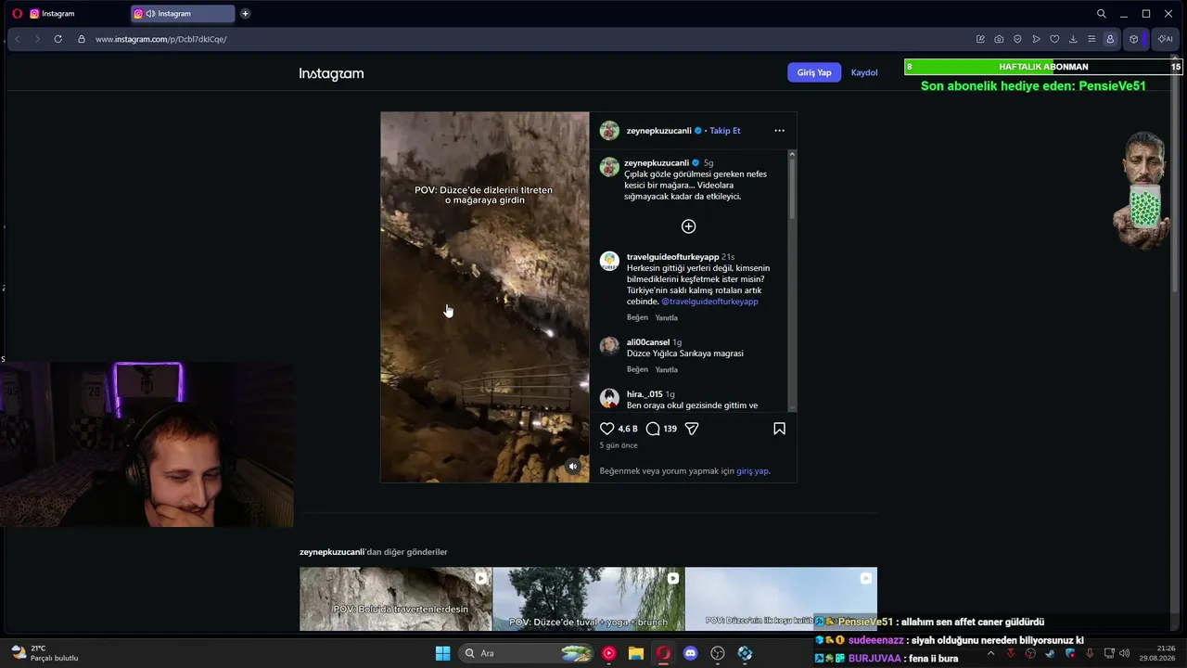The image size is (1187, 668).
Task: Open travelguideofturkeyapp commenter profile
Action: [672, 257]
